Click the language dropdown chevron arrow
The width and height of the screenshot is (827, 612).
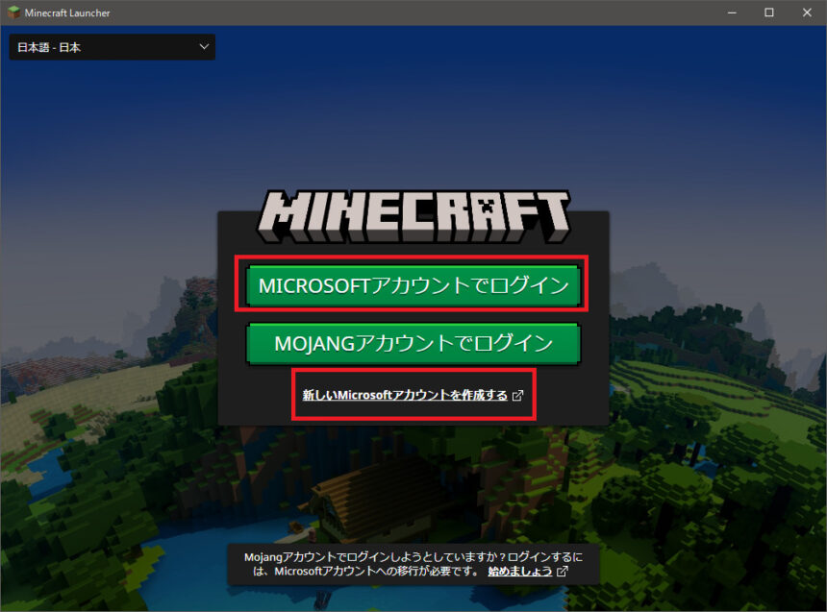[204, 47]
